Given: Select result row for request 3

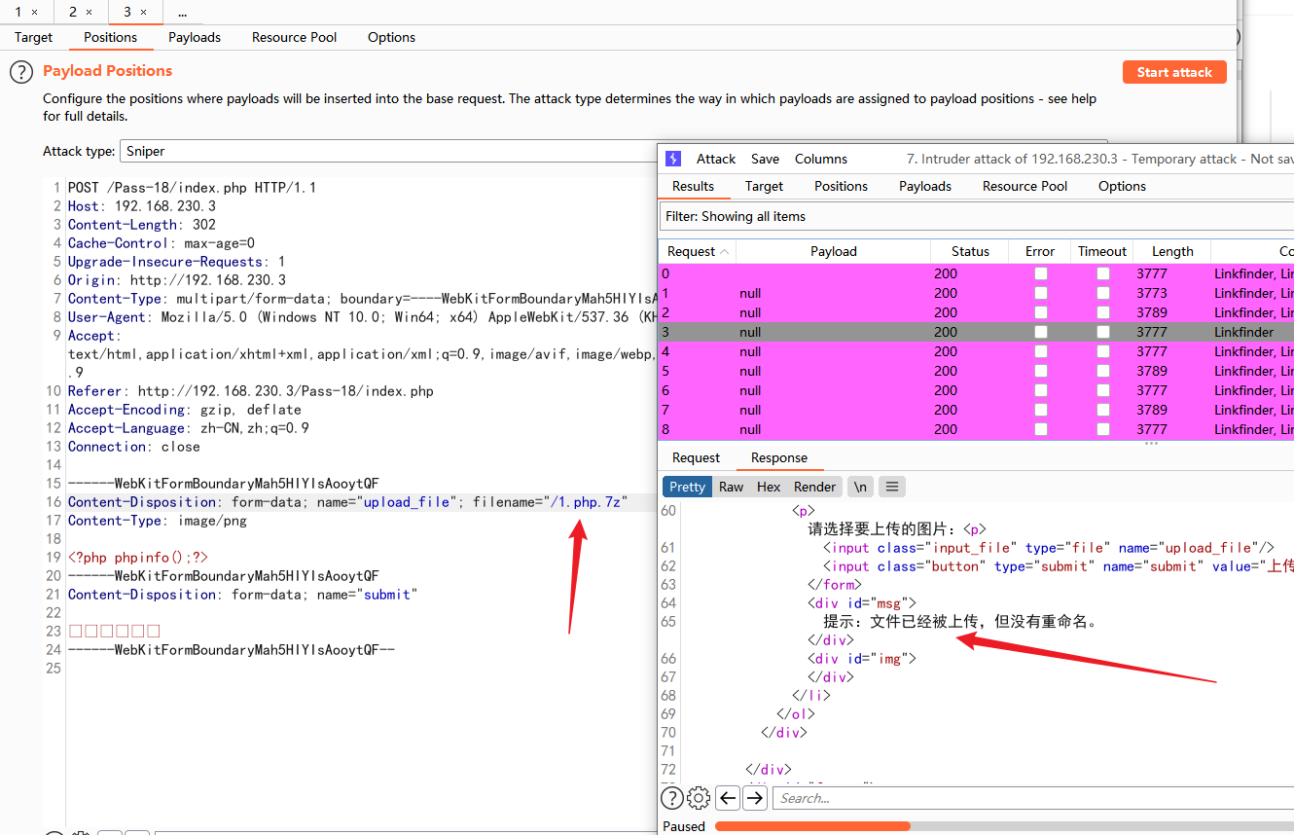Looking at the screenshot, I should click(976, 332).
